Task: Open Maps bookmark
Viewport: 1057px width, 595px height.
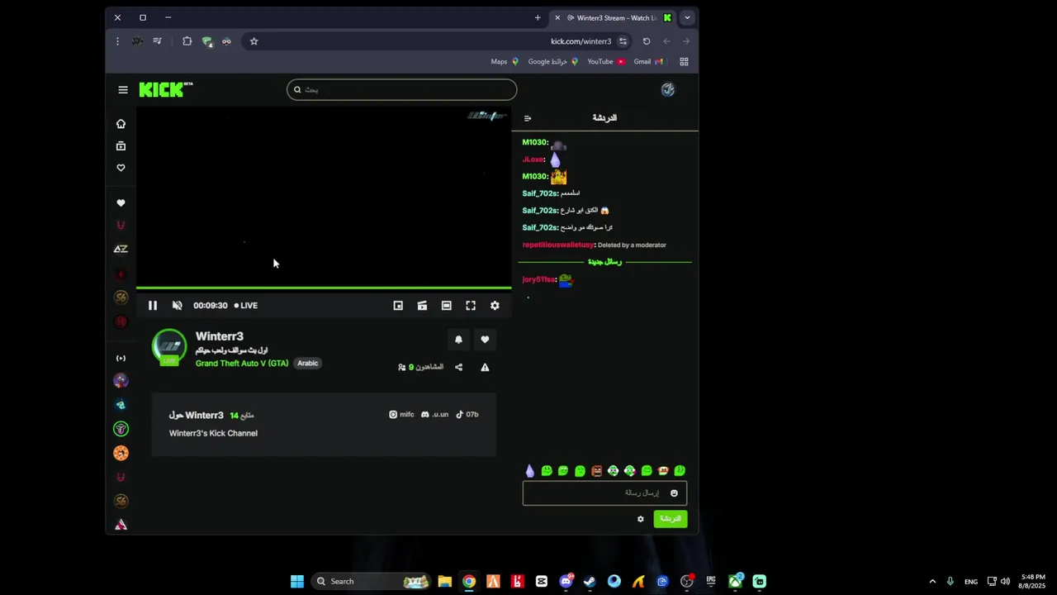Action: [x=505, y=62]
